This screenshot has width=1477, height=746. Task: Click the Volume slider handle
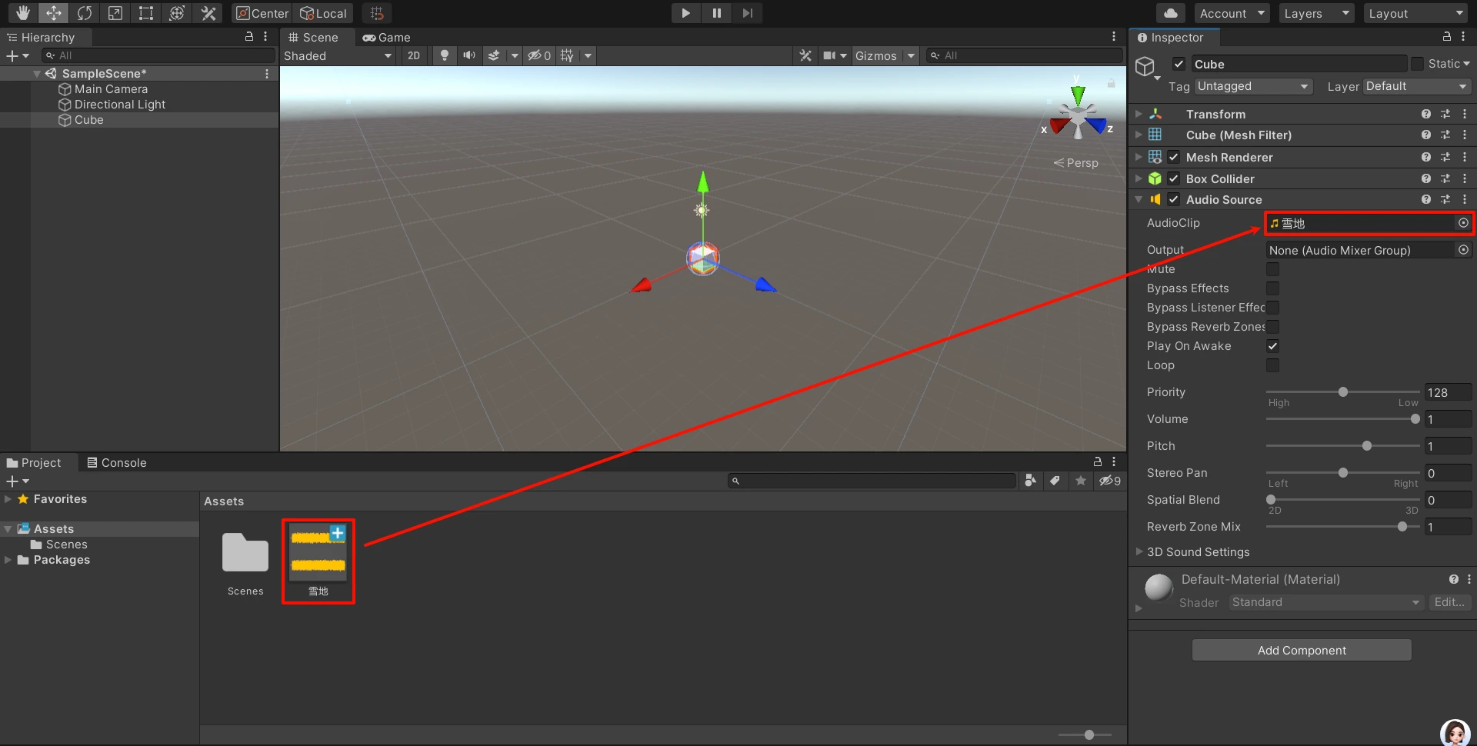[x=1415, y=419]
